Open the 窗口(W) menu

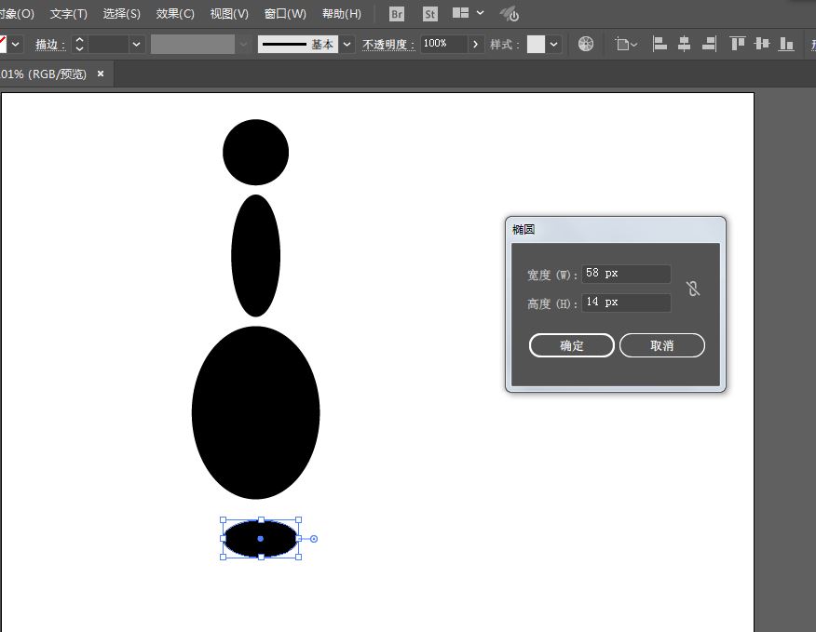click(x=285, y=13)
